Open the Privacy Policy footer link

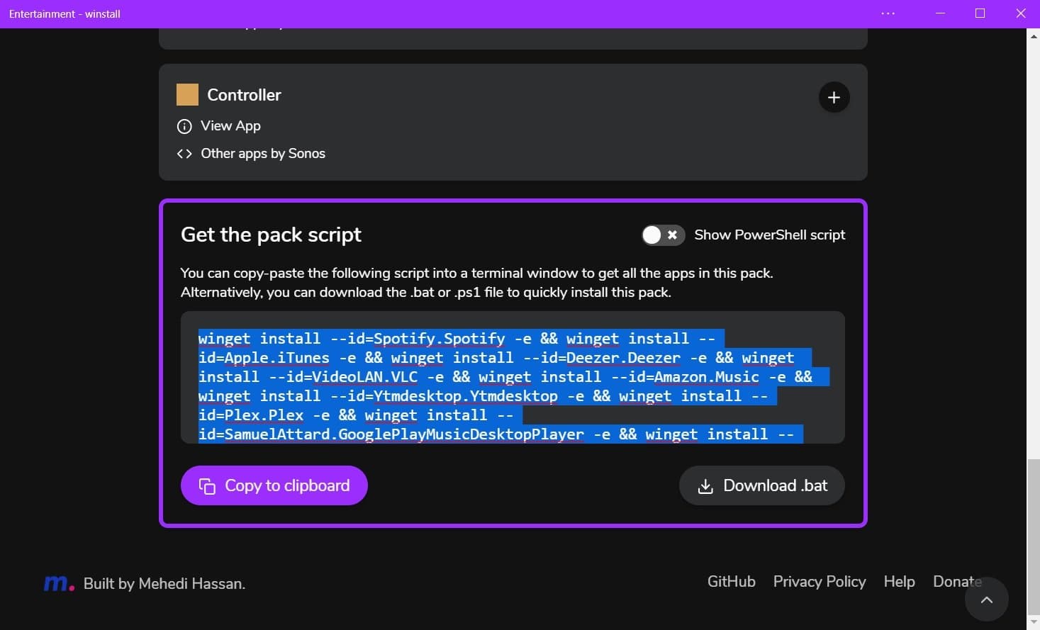[x=819, y=581]
